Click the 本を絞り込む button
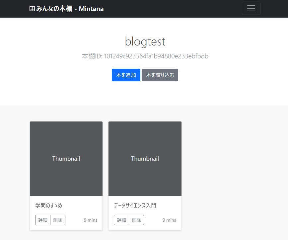 point(160,75)
